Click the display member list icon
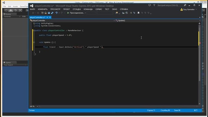This screenshot has width=208, height=117. [123, 13]
